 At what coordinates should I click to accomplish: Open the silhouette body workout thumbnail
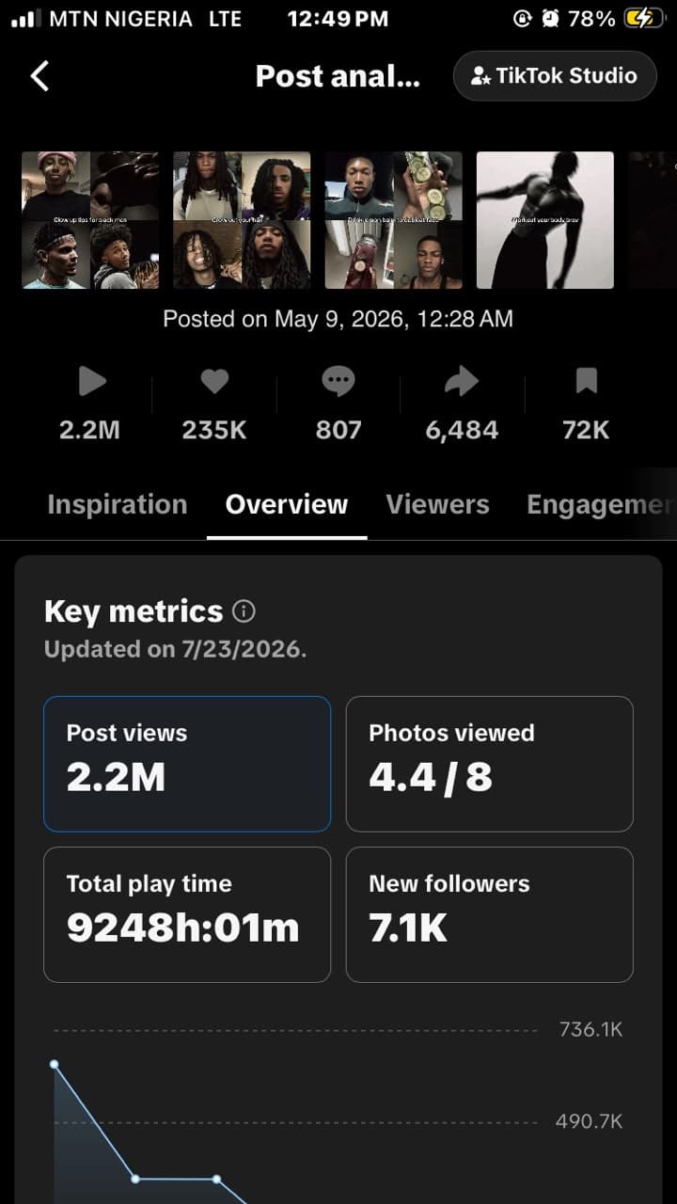coord(545,220)
